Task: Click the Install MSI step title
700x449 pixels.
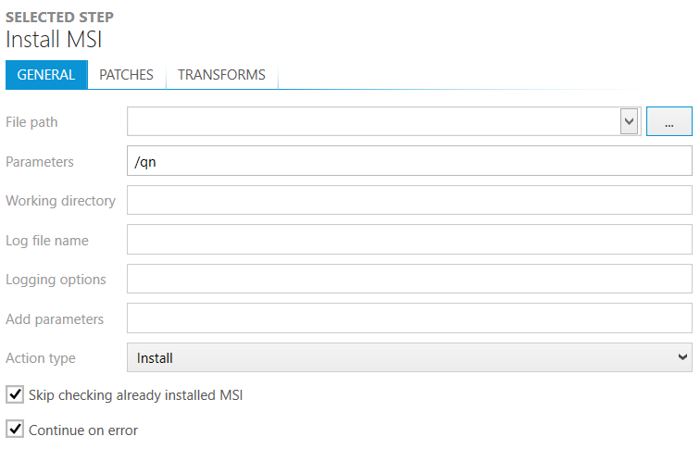Action: [x=53, y=40]
